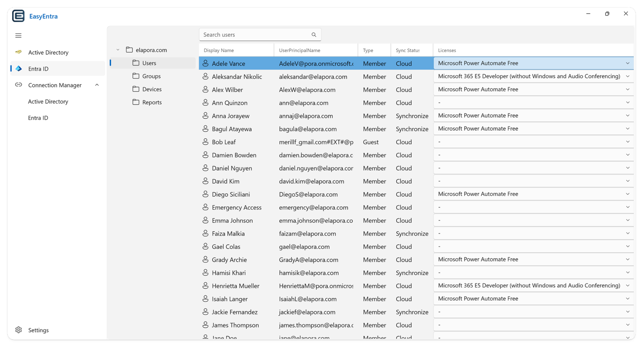Click the user icon beside Adele Vance

(x=205, y=63)
